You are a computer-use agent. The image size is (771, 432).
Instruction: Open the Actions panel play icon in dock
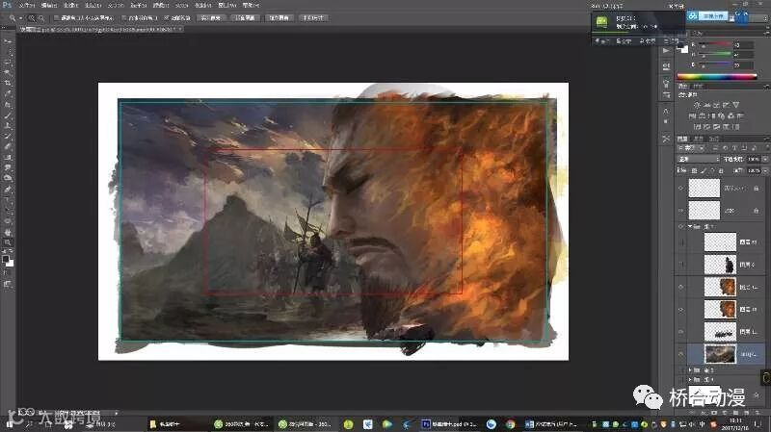click(x=666, y=51)
